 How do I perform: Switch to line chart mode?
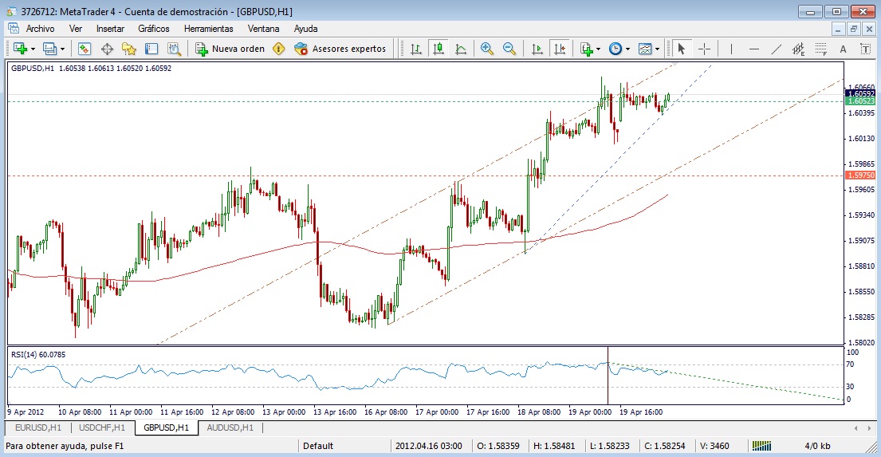click(461, 49)
